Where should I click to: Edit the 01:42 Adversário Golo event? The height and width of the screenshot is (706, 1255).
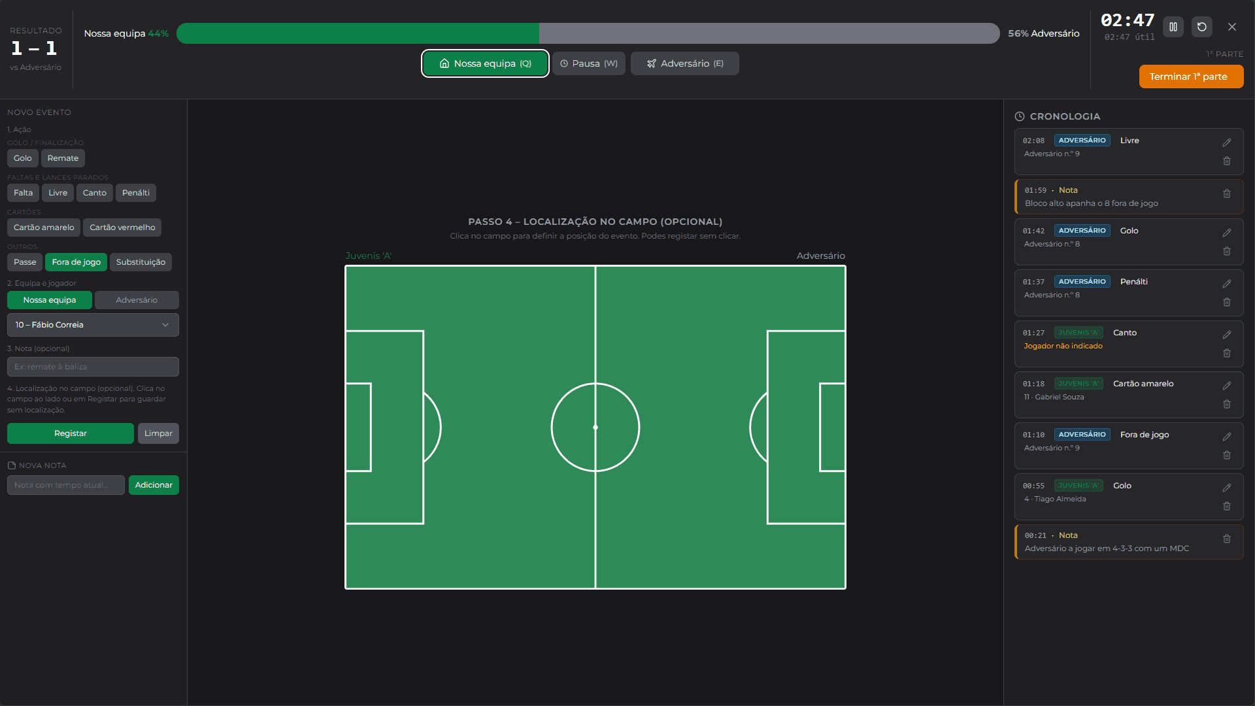(x=1227, y=233)
